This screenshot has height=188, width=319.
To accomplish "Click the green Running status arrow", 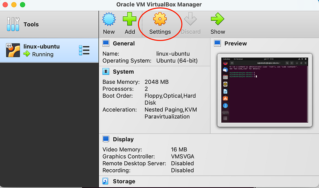I will pos(27,54).
